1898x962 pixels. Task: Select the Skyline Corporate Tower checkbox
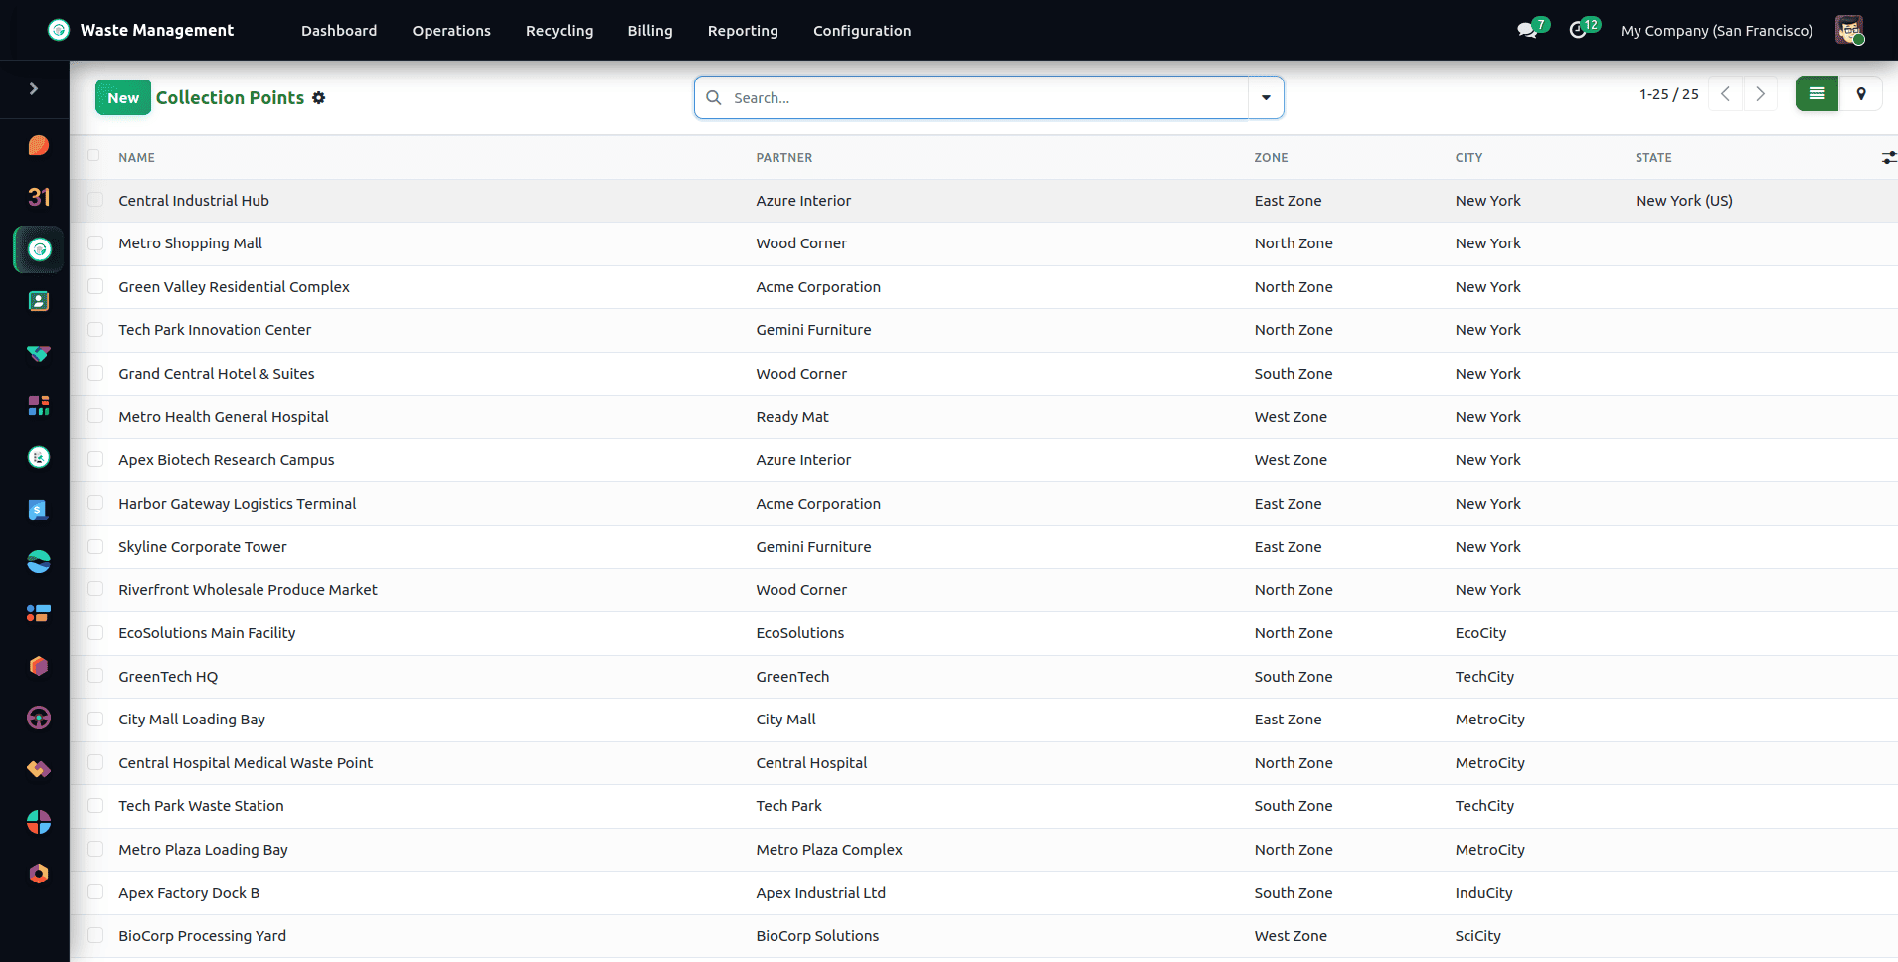click(x=95, y=546)
